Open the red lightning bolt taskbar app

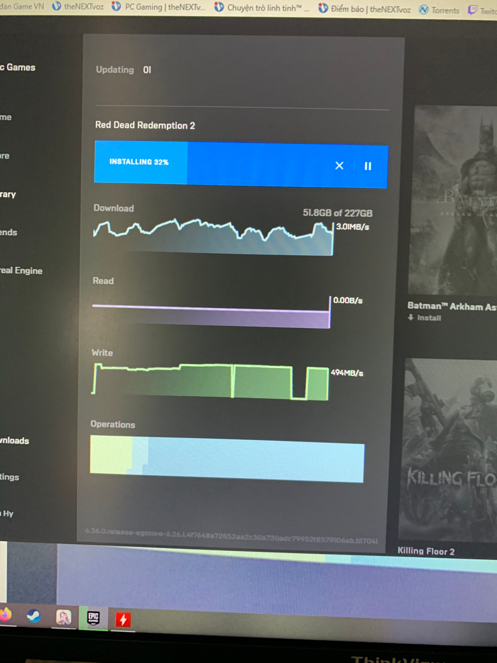click(123, 620)
